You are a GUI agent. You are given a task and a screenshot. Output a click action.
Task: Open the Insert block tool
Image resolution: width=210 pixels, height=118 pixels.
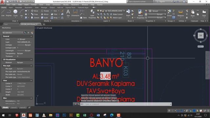tap(128, 13)
